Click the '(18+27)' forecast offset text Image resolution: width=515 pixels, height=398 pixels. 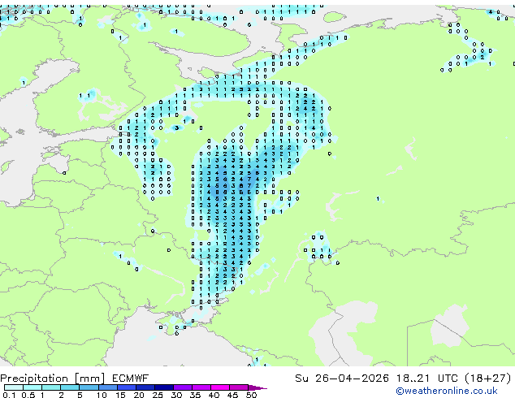[x=488, y=379]
